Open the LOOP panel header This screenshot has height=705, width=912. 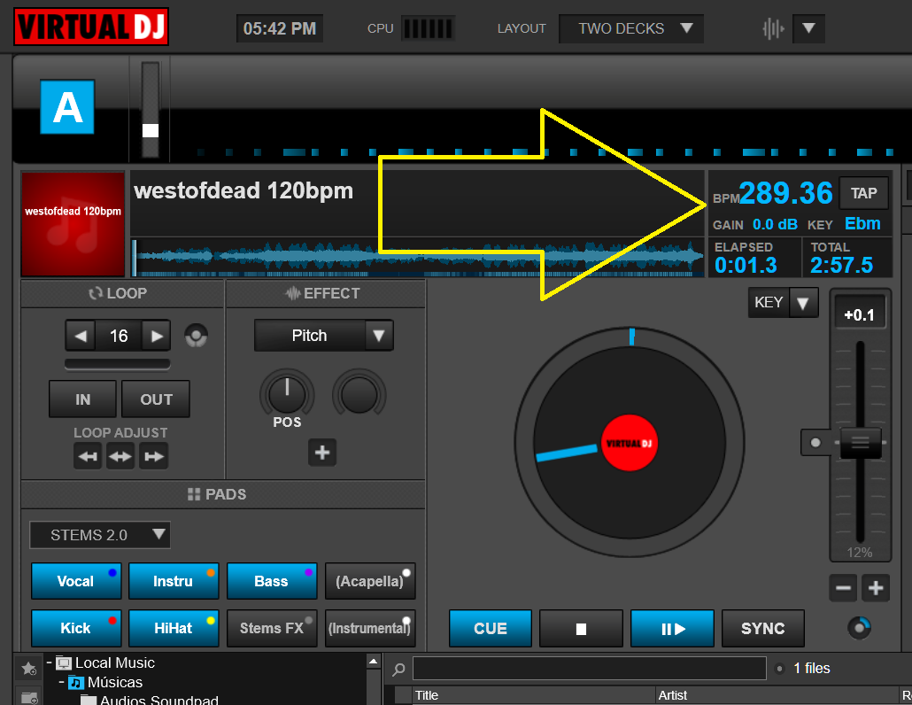click(x=122, y=293)
